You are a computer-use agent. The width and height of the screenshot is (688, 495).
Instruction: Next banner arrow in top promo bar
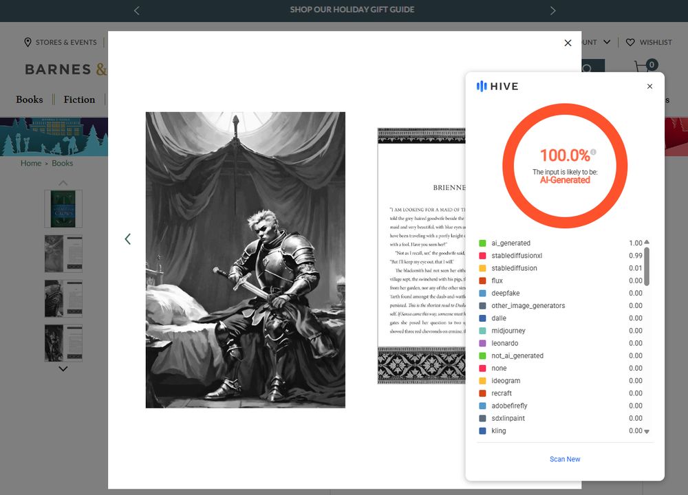pyautogui.click(x=553, y=10)
